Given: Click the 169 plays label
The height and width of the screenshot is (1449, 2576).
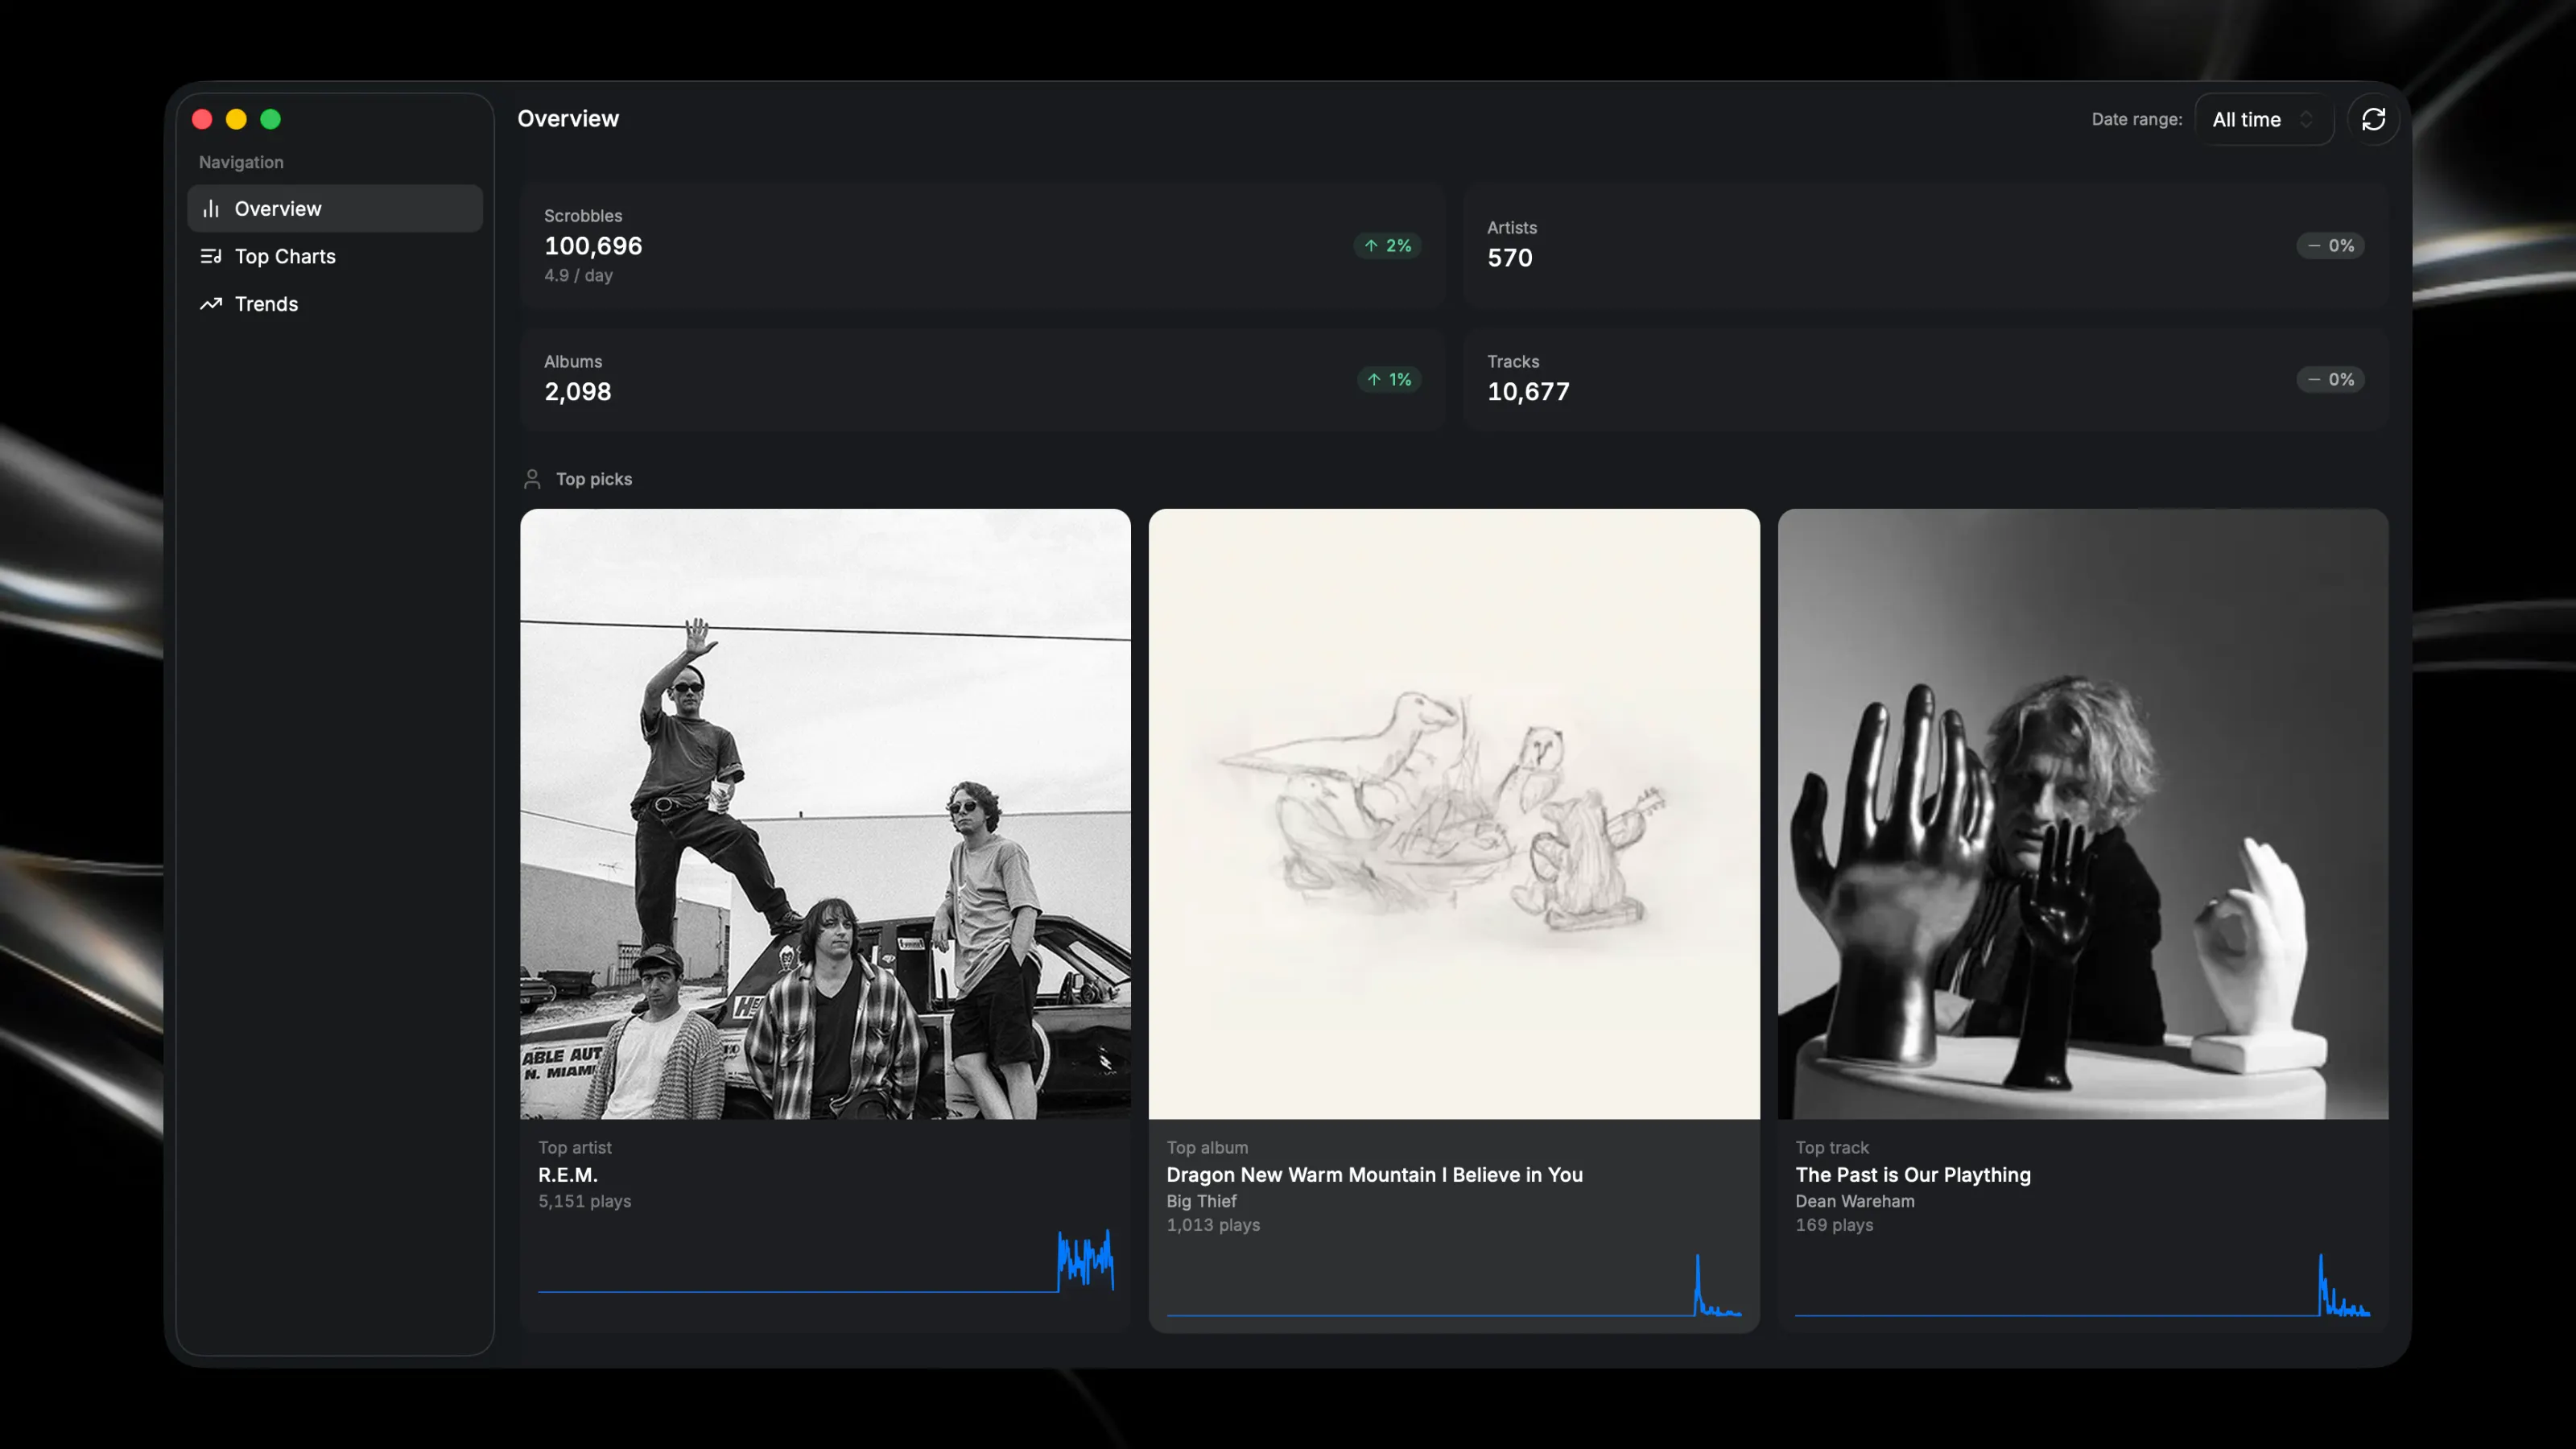Looking at the screenshot, I should coord(1834,1225).
